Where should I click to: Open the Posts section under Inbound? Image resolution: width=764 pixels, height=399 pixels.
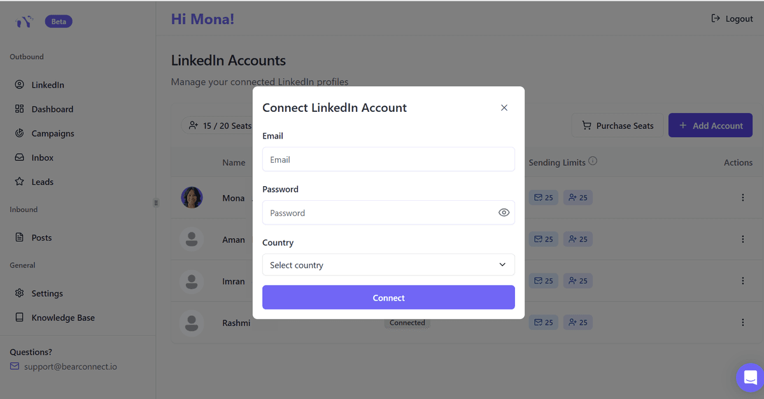coord(41,237)
